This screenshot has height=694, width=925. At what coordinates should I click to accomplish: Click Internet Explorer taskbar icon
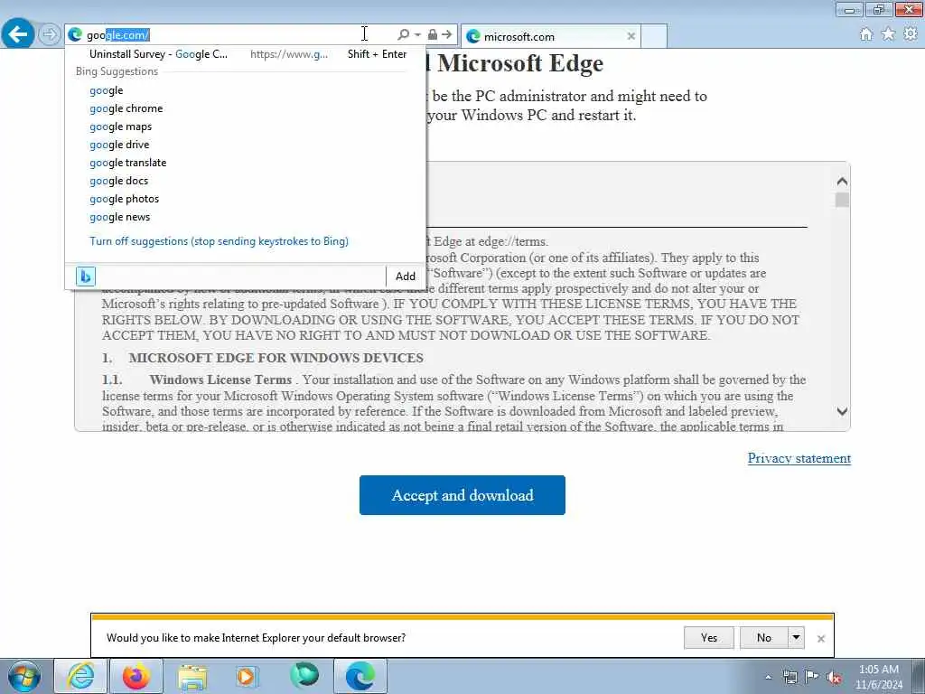click(80, 676)
